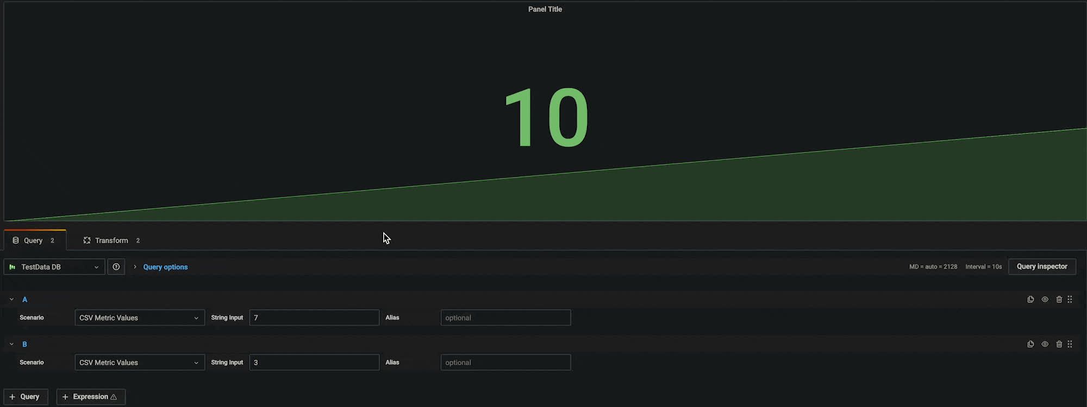Collapse query B row
This screenshot has width=1087, height=407.
tap(11, 344)
